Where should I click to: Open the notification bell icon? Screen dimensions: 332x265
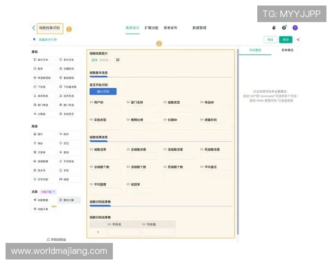274,28
